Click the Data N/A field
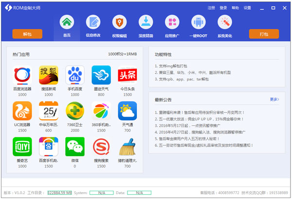This screenshot has width=292, height=199. tap(139, 193)
